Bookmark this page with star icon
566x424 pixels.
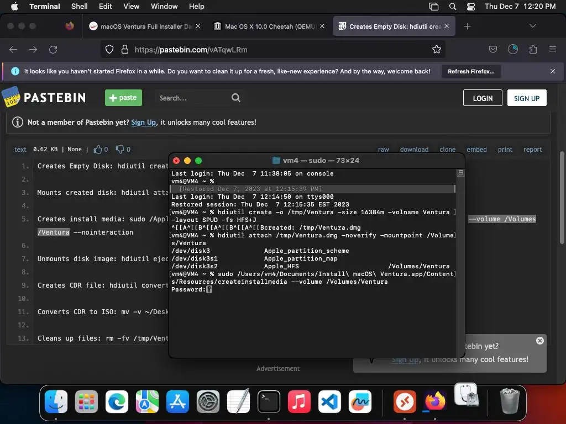(437, 49)
